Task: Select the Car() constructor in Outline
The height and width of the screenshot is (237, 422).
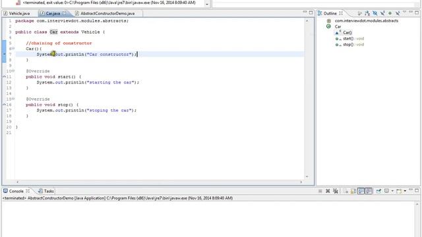Action: point(347,32)
